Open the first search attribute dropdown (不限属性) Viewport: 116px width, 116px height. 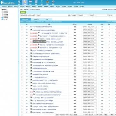(74, 15)
